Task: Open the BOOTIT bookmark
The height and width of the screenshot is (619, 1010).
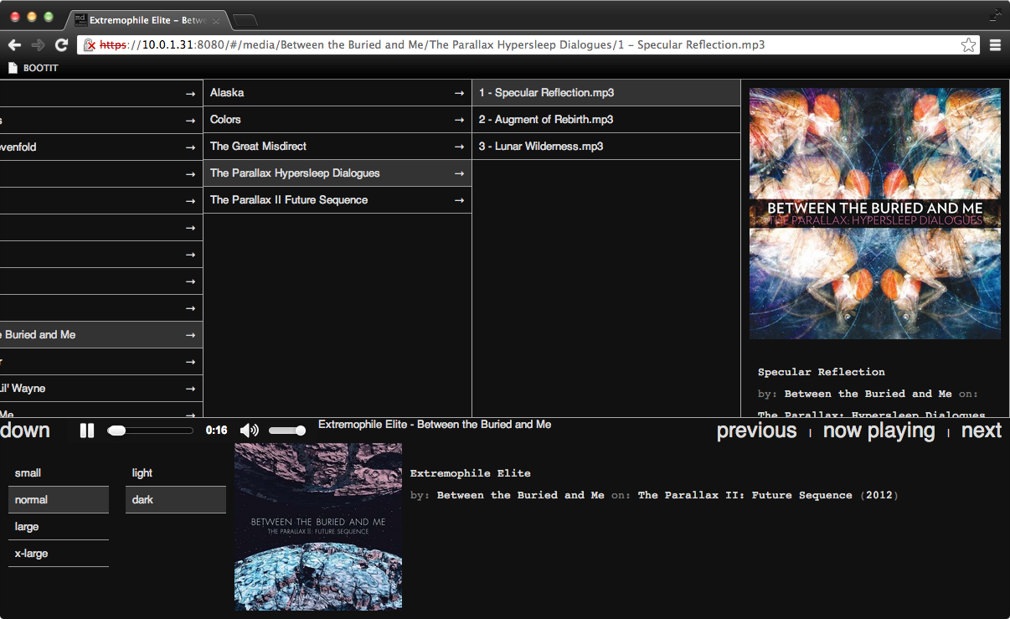Action: click(33, 68)
